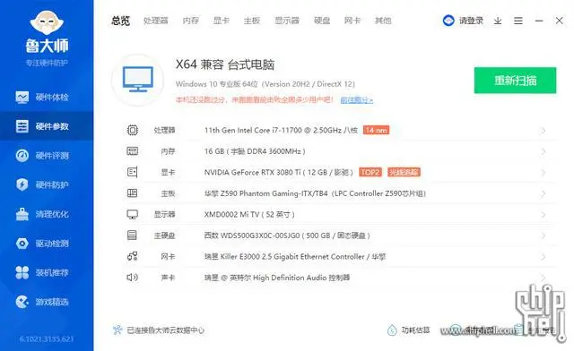Expand the processor row chevron
Viewport: 574px width, 351px height.
coord(544,131)
